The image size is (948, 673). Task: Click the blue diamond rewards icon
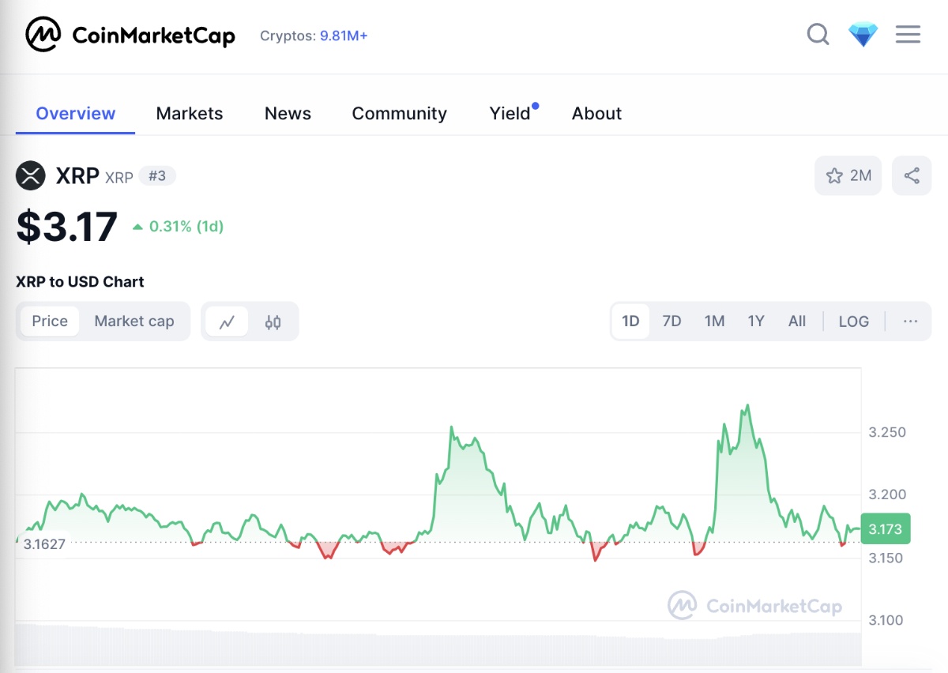pos(863,35)
